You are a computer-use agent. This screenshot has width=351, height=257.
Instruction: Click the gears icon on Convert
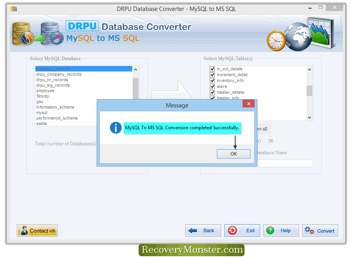[309, 230]
